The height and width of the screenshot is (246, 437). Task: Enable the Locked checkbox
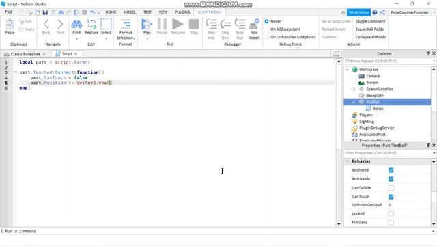[391, 214]
